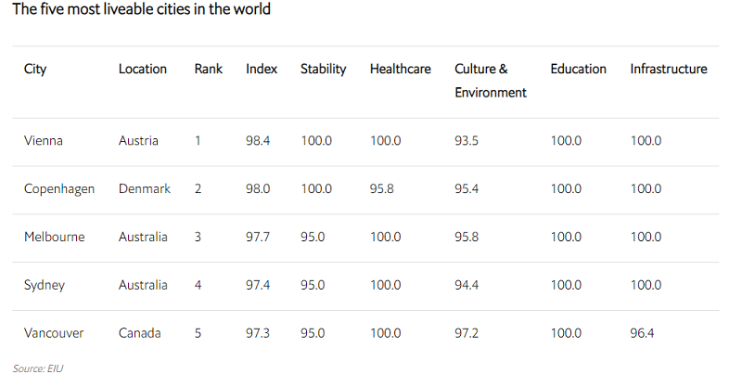
Task: Click the Canada location cell
Action: click(x=140, y=333)
